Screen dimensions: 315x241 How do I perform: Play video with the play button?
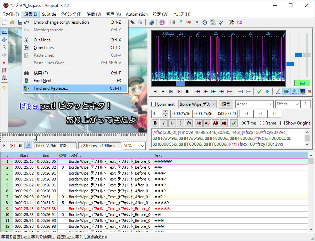pos(4,145)
